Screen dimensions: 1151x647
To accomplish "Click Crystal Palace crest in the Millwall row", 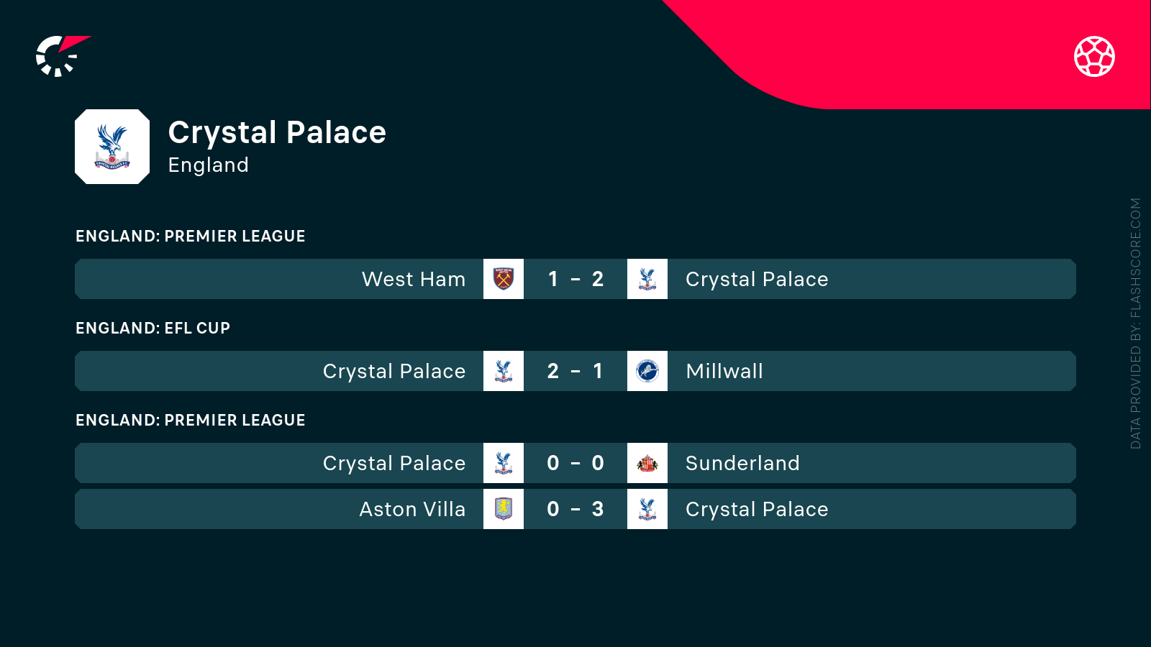I will click(x=504, y=371).
